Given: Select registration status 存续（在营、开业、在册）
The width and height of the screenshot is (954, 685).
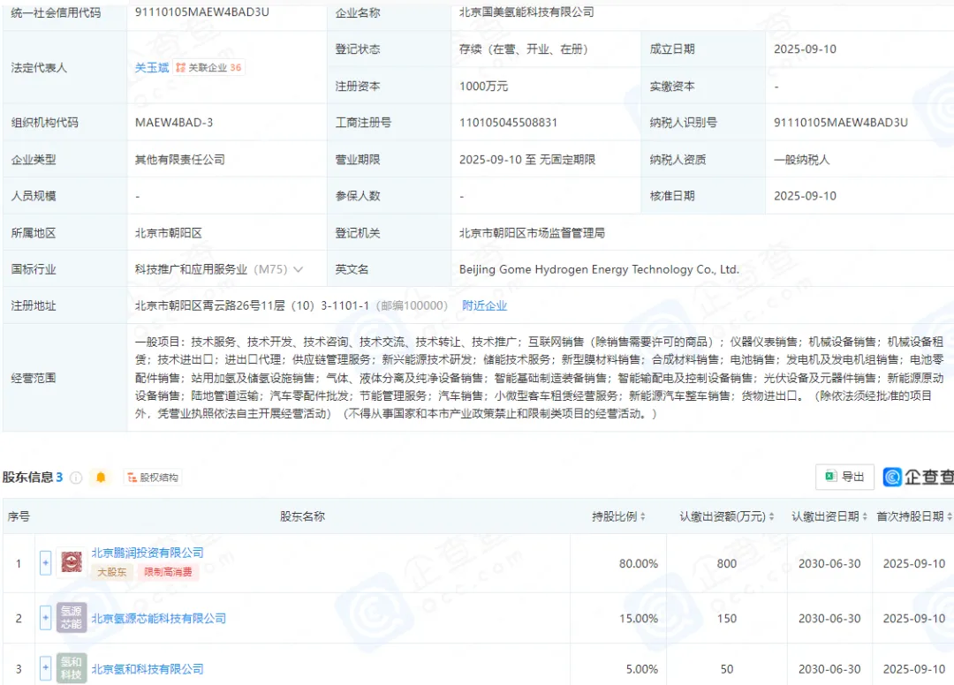Looking at the screenshot, I should click(x=523, y=49).
